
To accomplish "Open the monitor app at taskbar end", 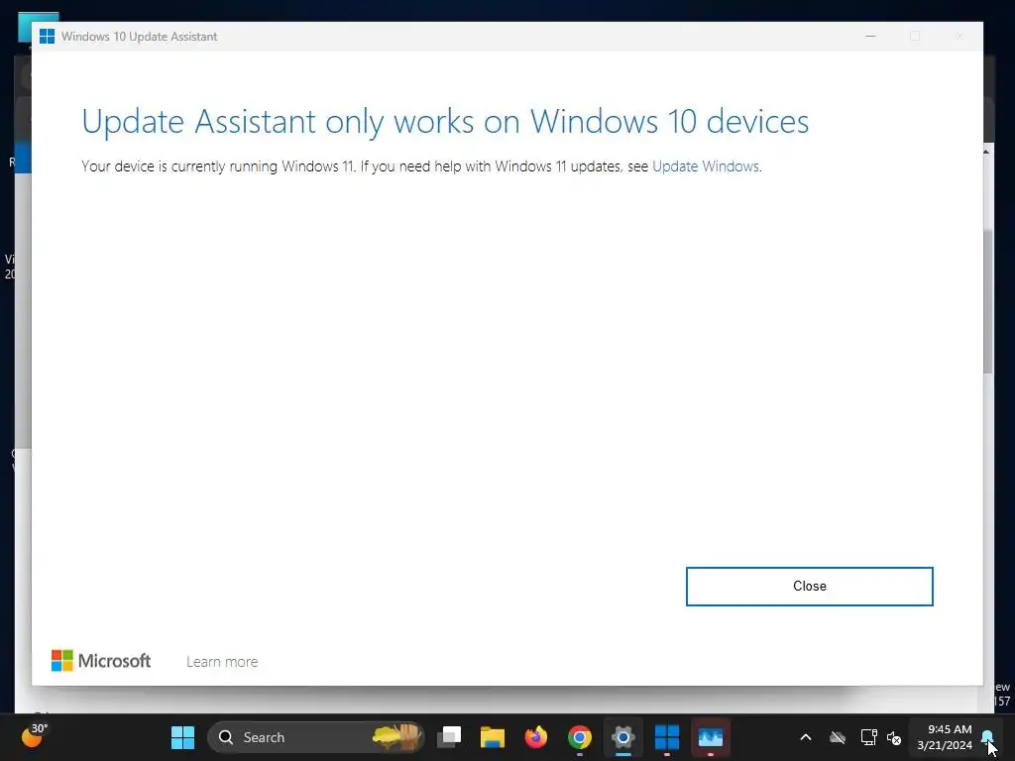I will pyautogui.click(x=710, y=737).
